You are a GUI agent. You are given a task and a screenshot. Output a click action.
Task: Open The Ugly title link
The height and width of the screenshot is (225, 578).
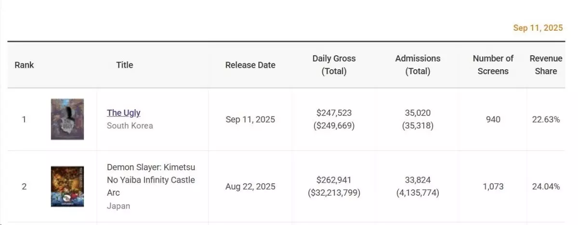pyautogui.click(x=123, y=112)
